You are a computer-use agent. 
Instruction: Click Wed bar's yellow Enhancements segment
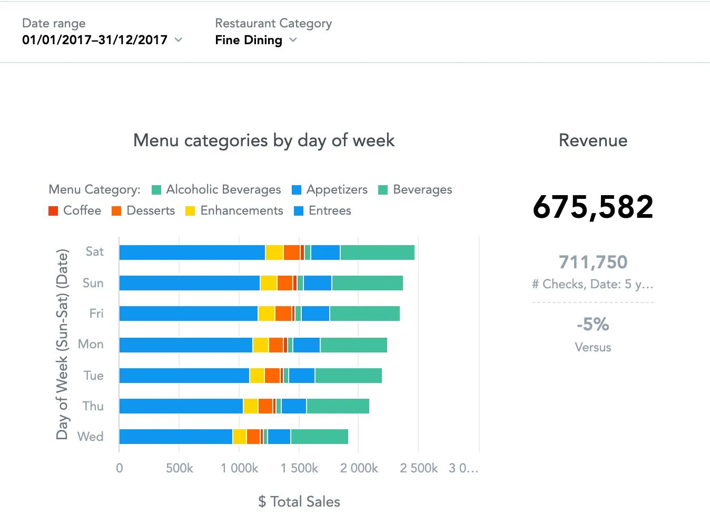(x=240, y=437)
